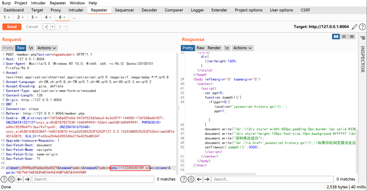367x191 pixels.
Task: Switch to the Proxy tab
Action: tap(56, 10)
